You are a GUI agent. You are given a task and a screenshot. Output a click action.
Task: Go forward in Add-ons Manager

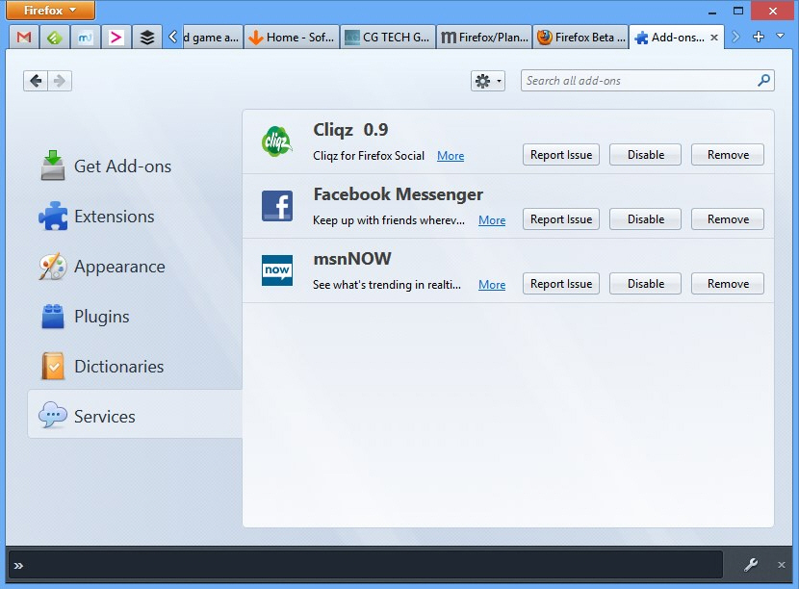click(x=60, y=81)
